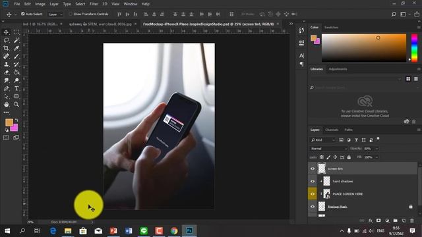The image size is (422, 237).
Task: Select the Magic Wand tool
Action: (16, 40)
